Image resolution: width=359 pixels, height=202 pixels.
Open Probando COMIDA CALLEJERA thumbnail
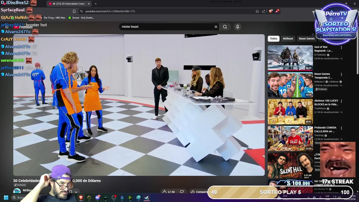pyautogui.click(x=290, y=138)
